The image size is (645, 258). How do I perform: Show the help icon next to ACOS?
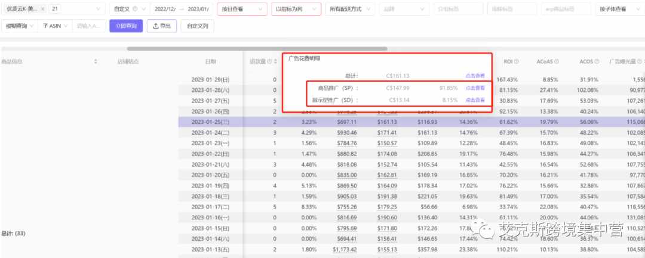coord(597,61)
